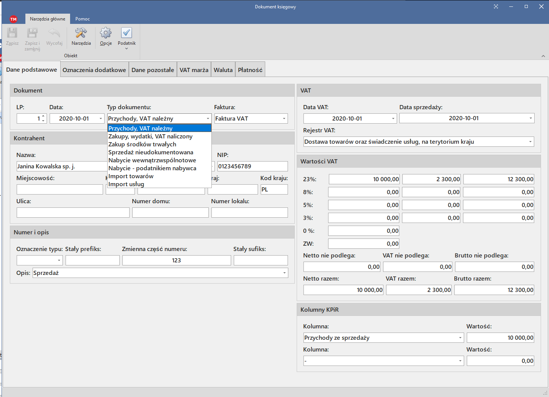Open the Opcje gear icon
Viewport: 549px width, 397px height.
[x=106, y=33]
